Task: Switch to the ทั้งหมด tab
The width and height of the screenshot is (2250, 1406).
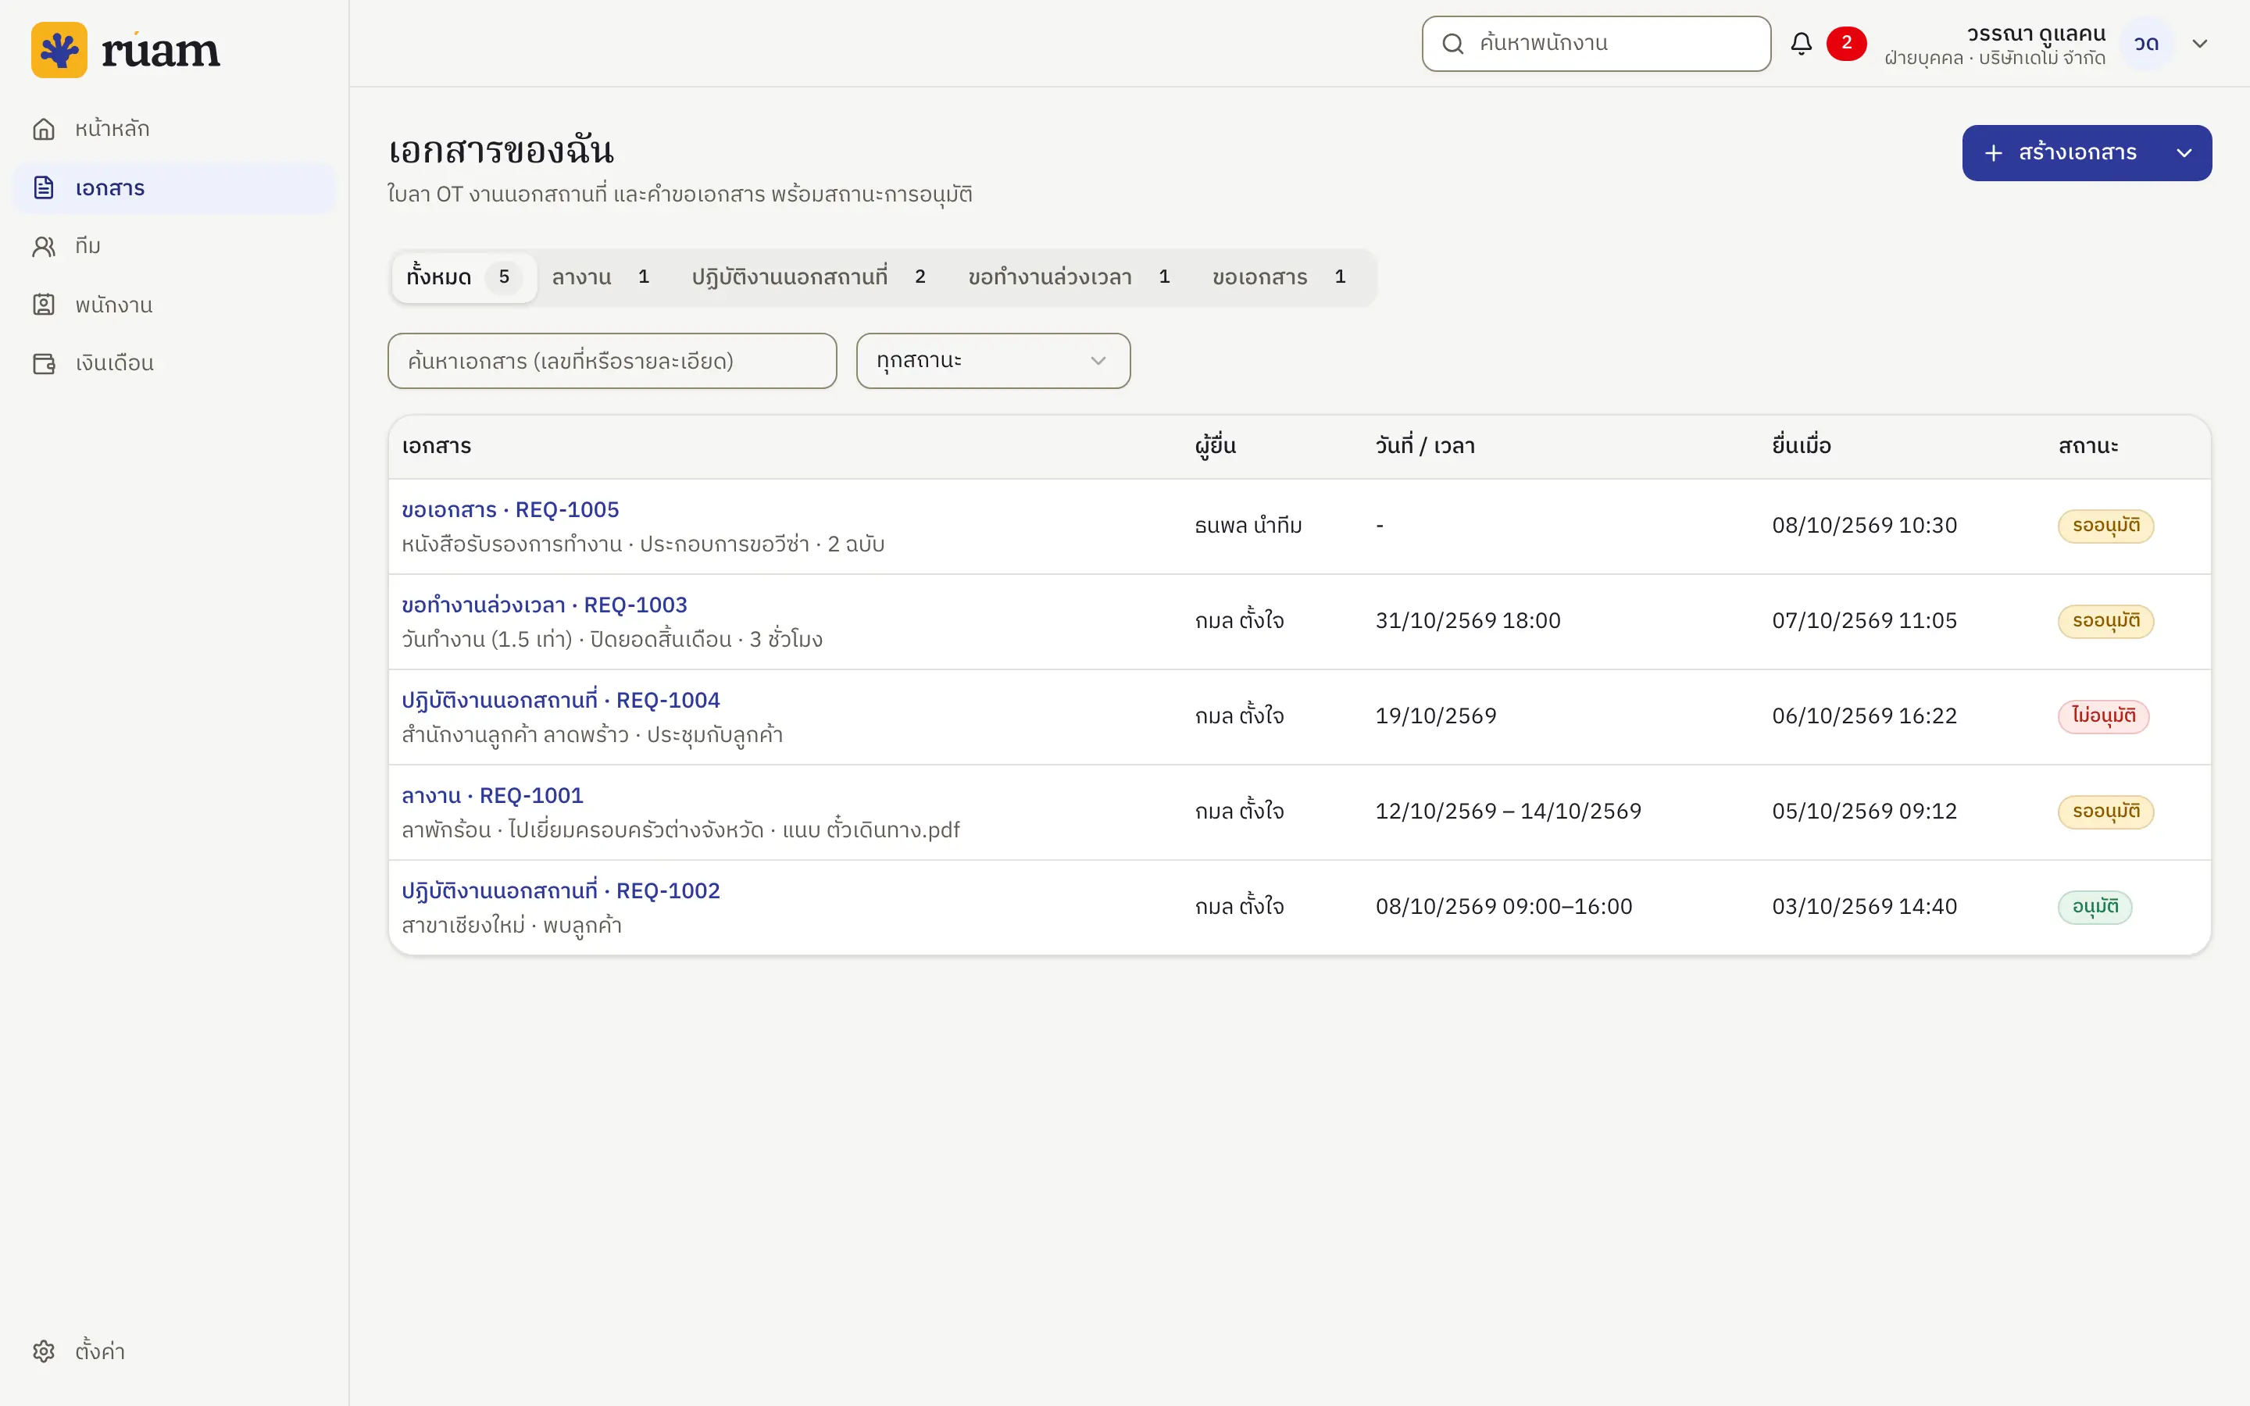Action: [x=464, y=277]
